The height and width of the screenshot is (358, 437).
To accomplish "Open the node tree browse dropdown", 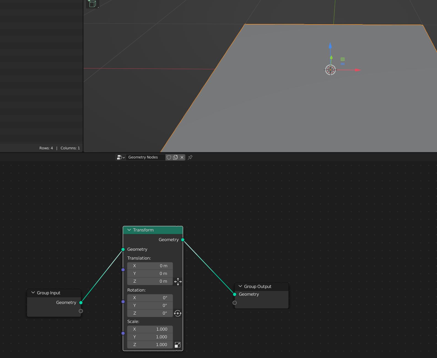I will (x=121, y=157).
